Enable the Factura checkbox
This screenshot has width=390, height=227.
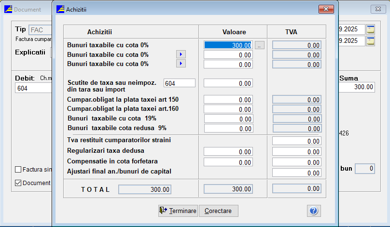pyautogui.click(x=18, y=170)
